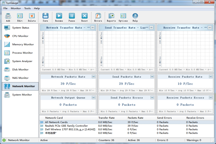Pause monitoring with the Pause icon
The width and height of the screenshot is (216, 144).
click(72, 17)
